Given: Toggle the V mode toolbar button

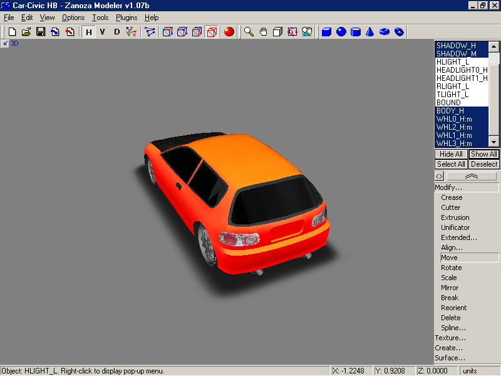Looking at the screenshot, I should click(102, 31).
